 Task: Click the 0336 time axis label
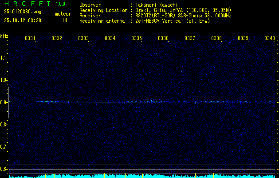click(163, 38)
